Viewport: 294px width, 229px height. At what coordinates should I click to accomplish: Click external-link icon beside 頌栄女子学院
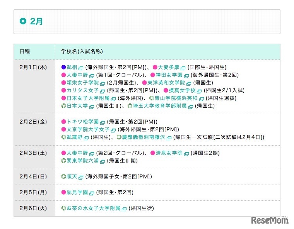[x=103, y=83]
